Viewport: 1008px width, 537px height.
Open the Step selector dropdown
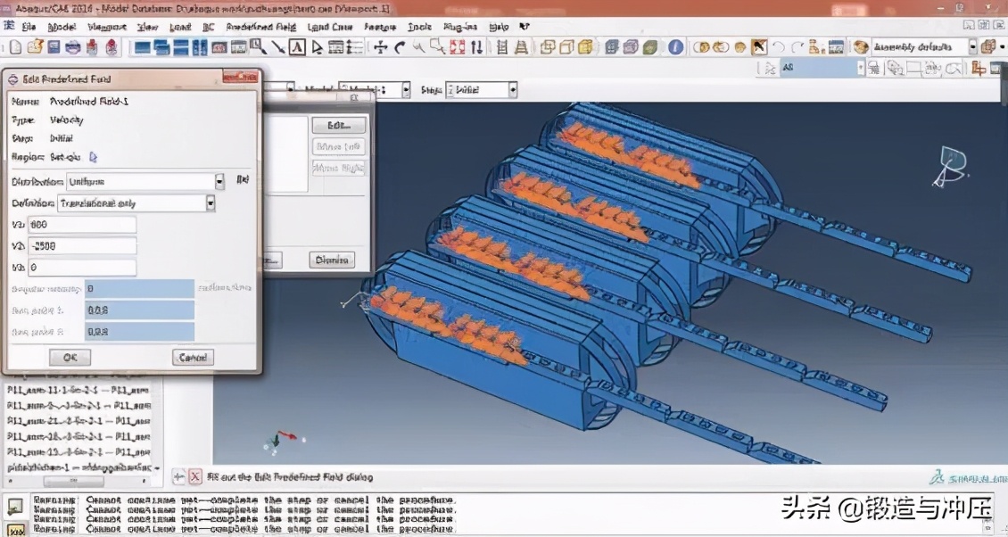(x=512, y=90)
